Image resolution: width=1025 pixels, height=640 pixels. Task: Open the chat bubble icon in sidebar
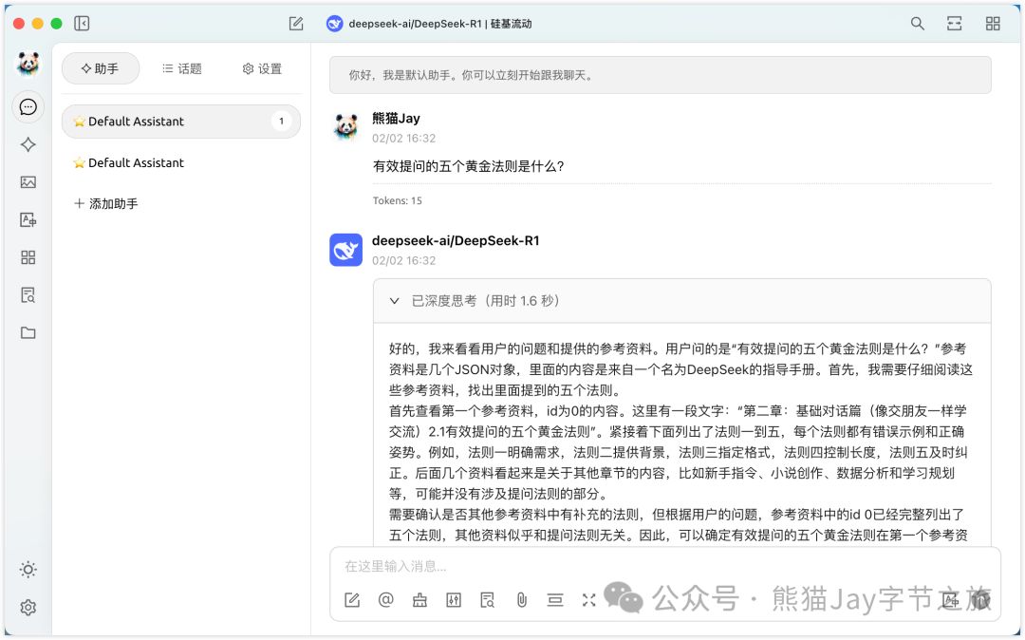coord(28,106)
